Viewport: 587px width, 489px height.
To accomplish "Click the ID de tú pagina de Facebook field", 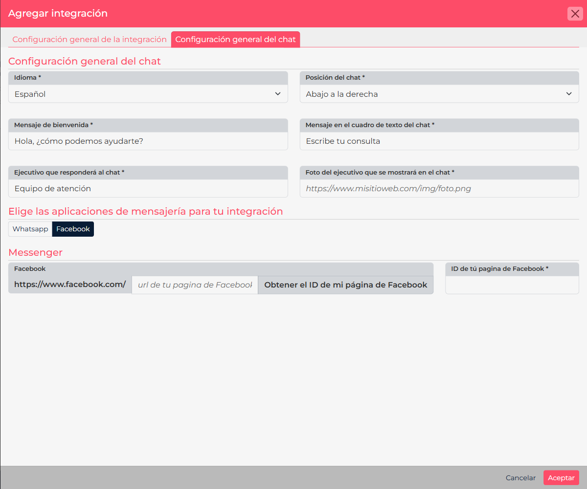I will tap(512, 285).
